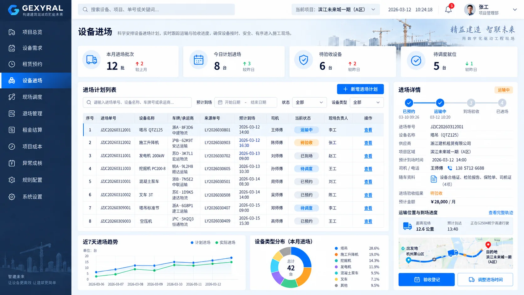This screenshot has height=295, width=524.
Task: Click the 验收登记 button
Action: pos(427,280)
